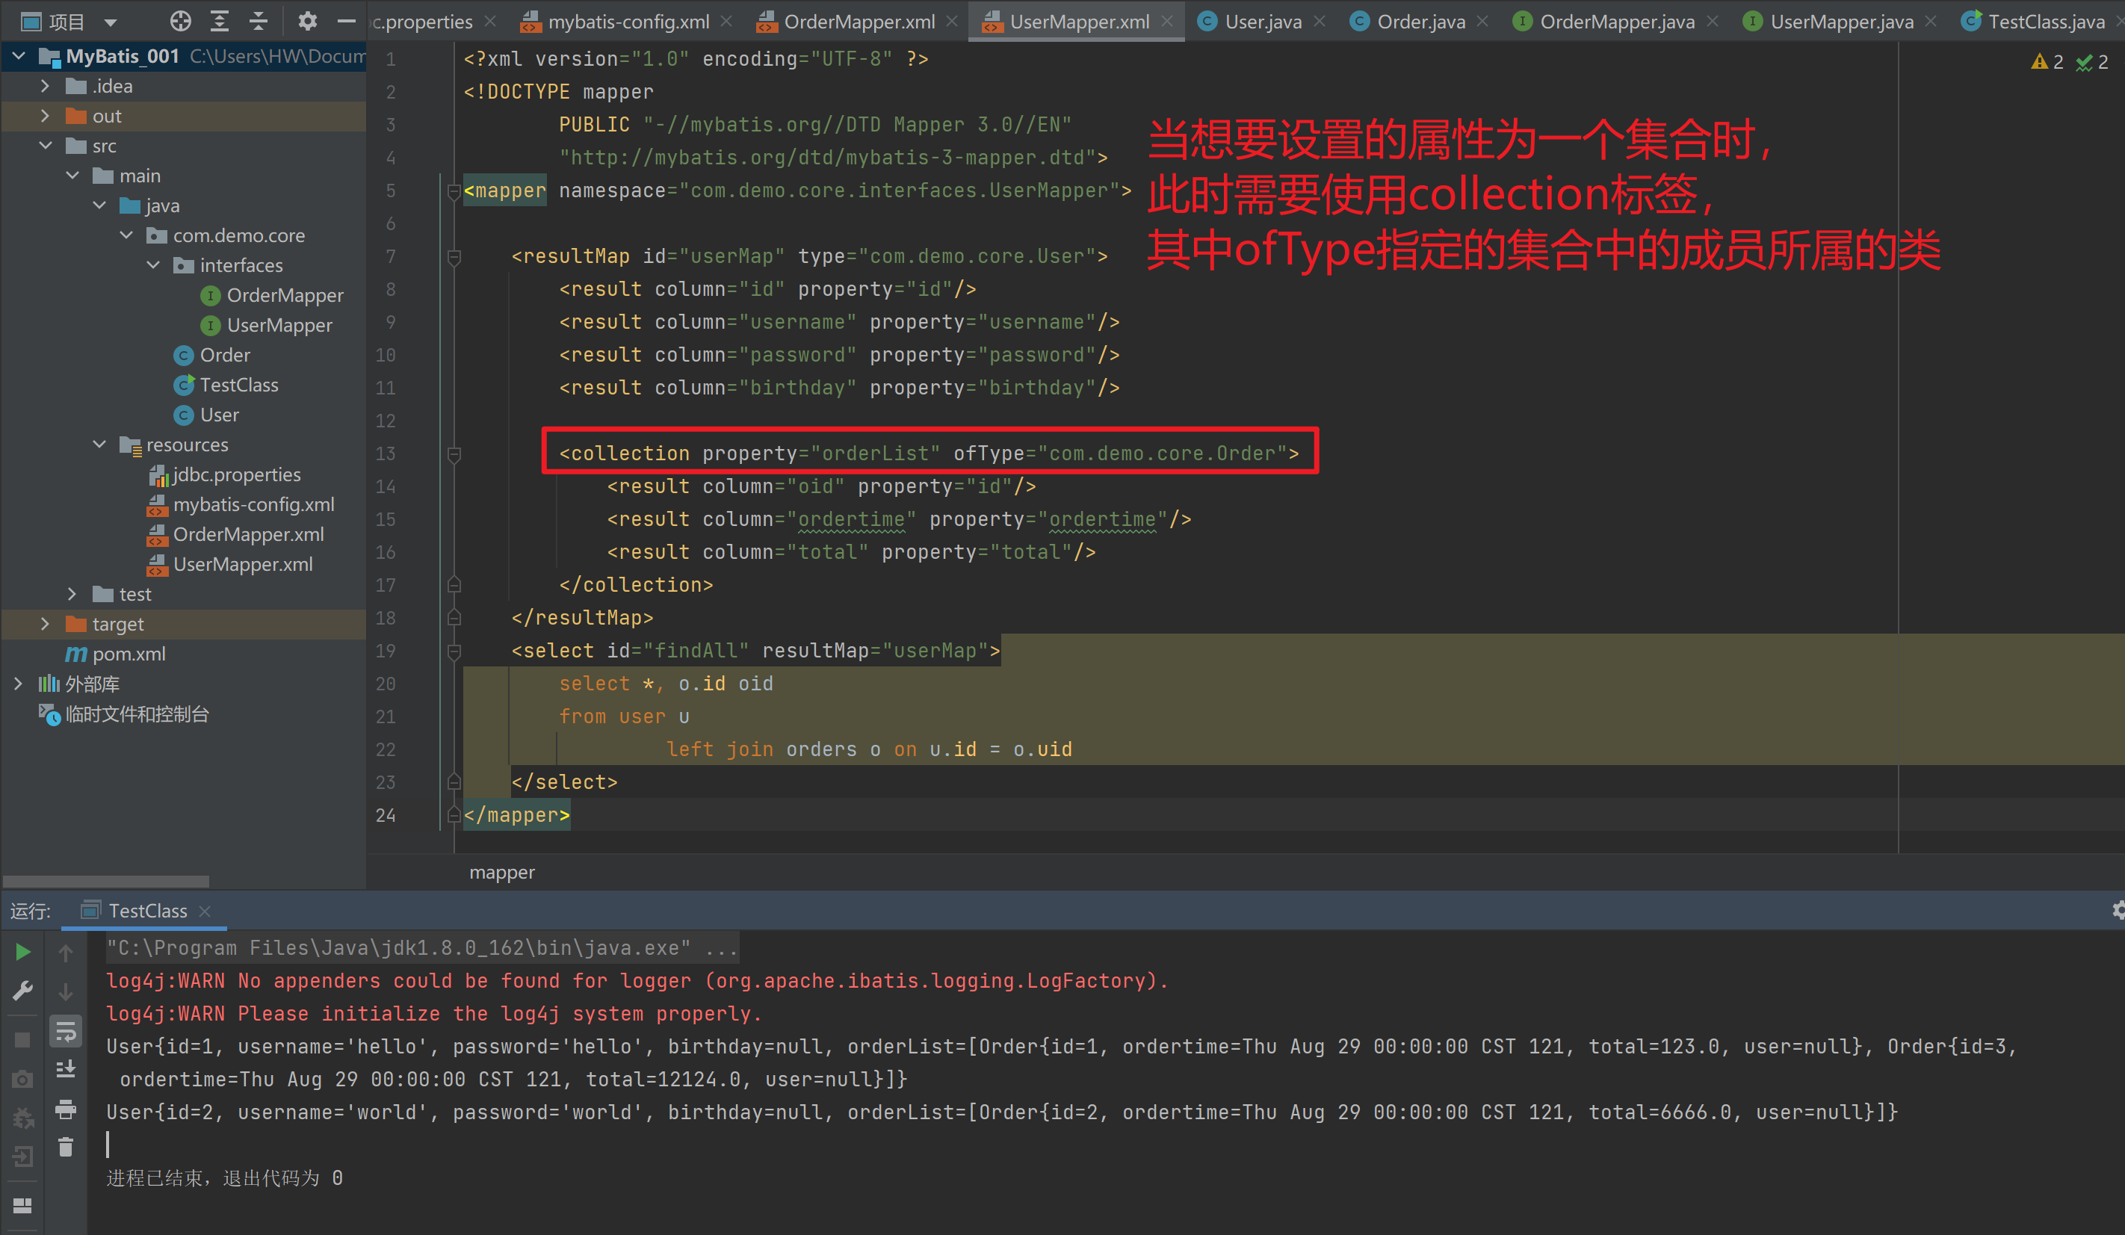Viewport: 2125px width, 1235px height.
Task: Fold the collection tag on line 13
Action: (454, 454)
